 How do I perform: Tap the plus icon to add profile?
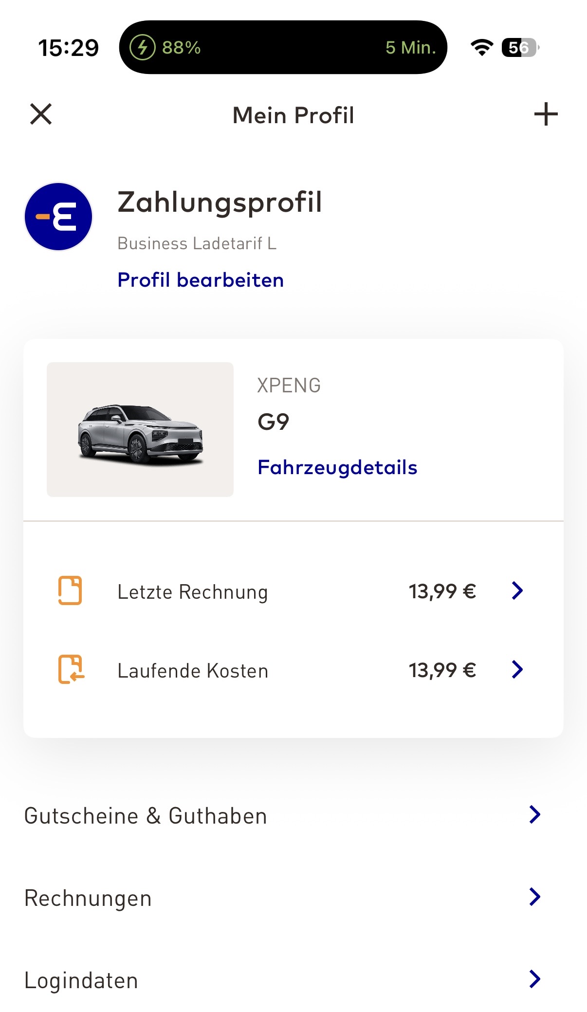click(546, 114)
